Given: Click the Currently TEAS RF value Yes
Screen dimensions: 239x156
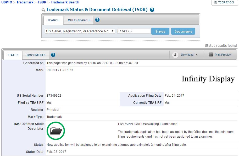Looking at the screenshot, I should [167, 103].
